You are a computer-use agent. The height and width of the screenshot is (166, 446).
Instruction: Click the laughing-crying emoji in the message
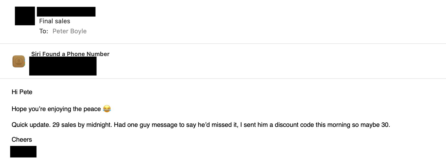tap(107, 109)
